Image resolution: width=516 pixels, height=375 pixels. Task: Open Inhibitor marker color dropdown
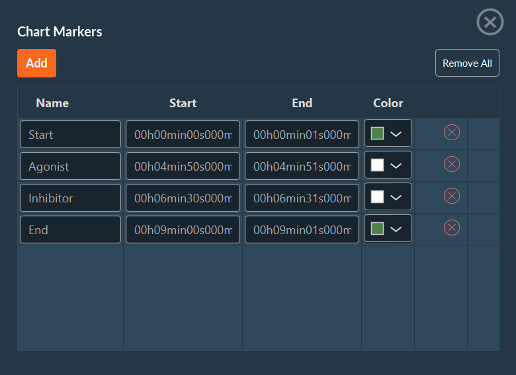point(396,197)
